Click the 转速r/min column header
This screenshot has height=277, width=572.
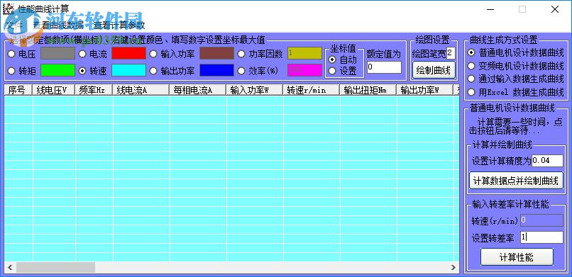pos(311,90)
